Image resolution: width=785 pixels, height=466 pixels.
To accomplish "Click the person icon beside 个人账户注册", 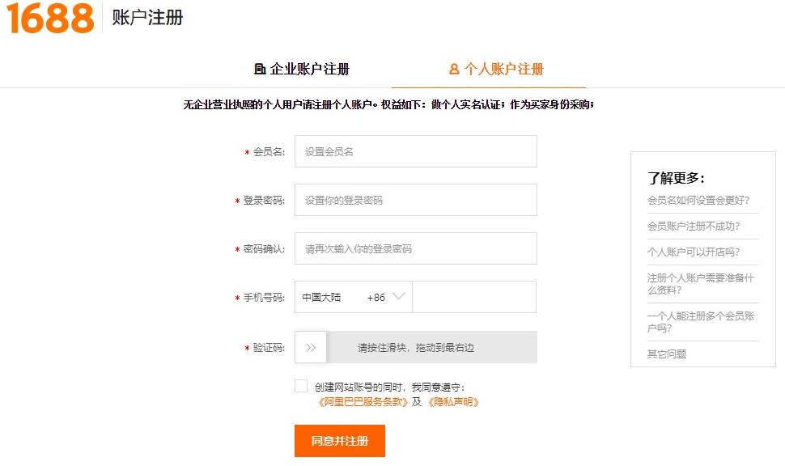I will pyautogui.click(x=454, y=69).
